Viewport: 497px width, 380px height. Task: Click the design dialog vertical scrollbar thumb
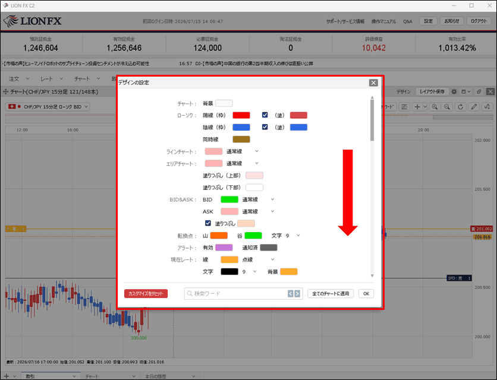tap(372, 121)
